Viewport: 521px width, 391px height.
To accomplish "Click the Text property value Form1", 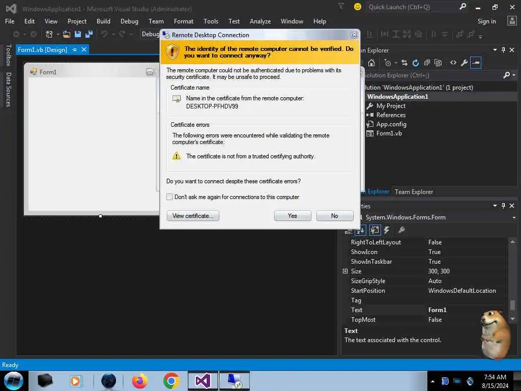I will (437, 310).
